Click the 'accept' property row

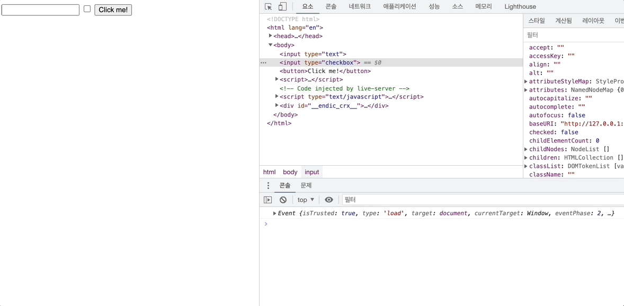(x=547, y=47)
